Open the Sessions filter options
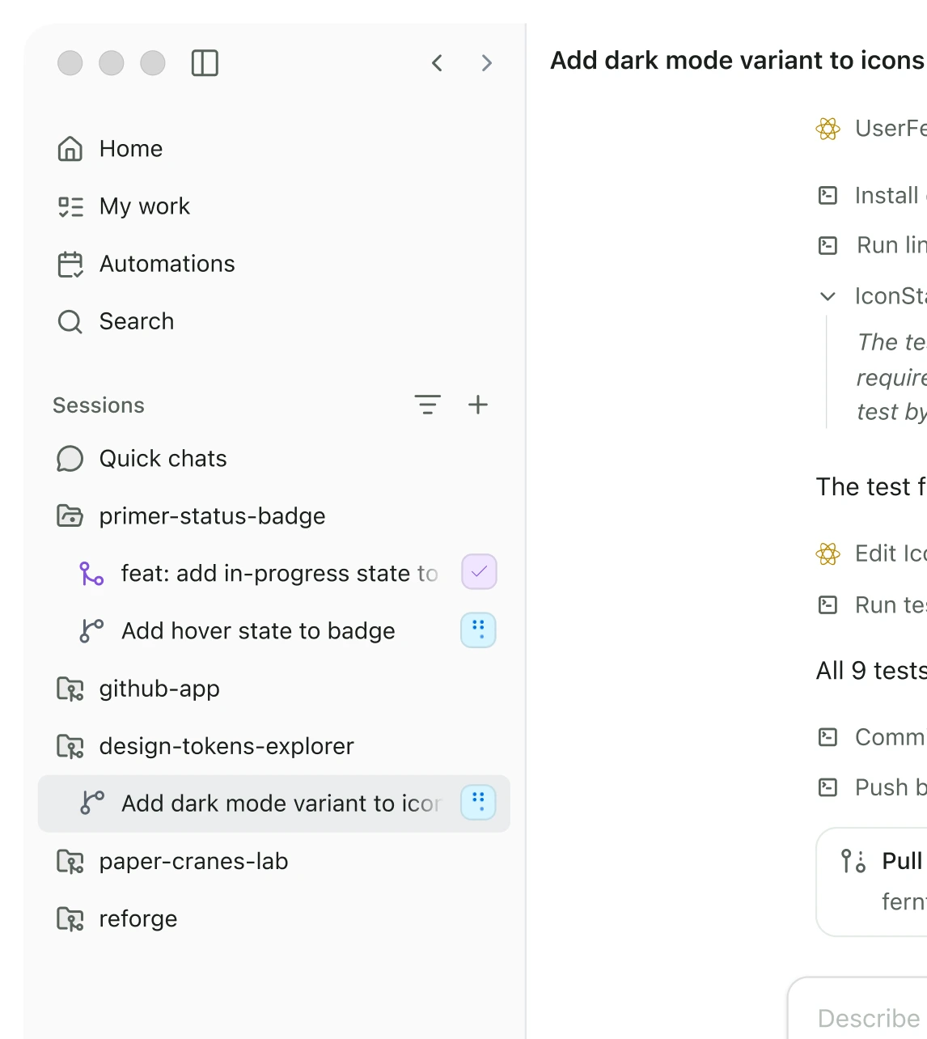This screenshot has width=927, height=1039. (427, 405)
